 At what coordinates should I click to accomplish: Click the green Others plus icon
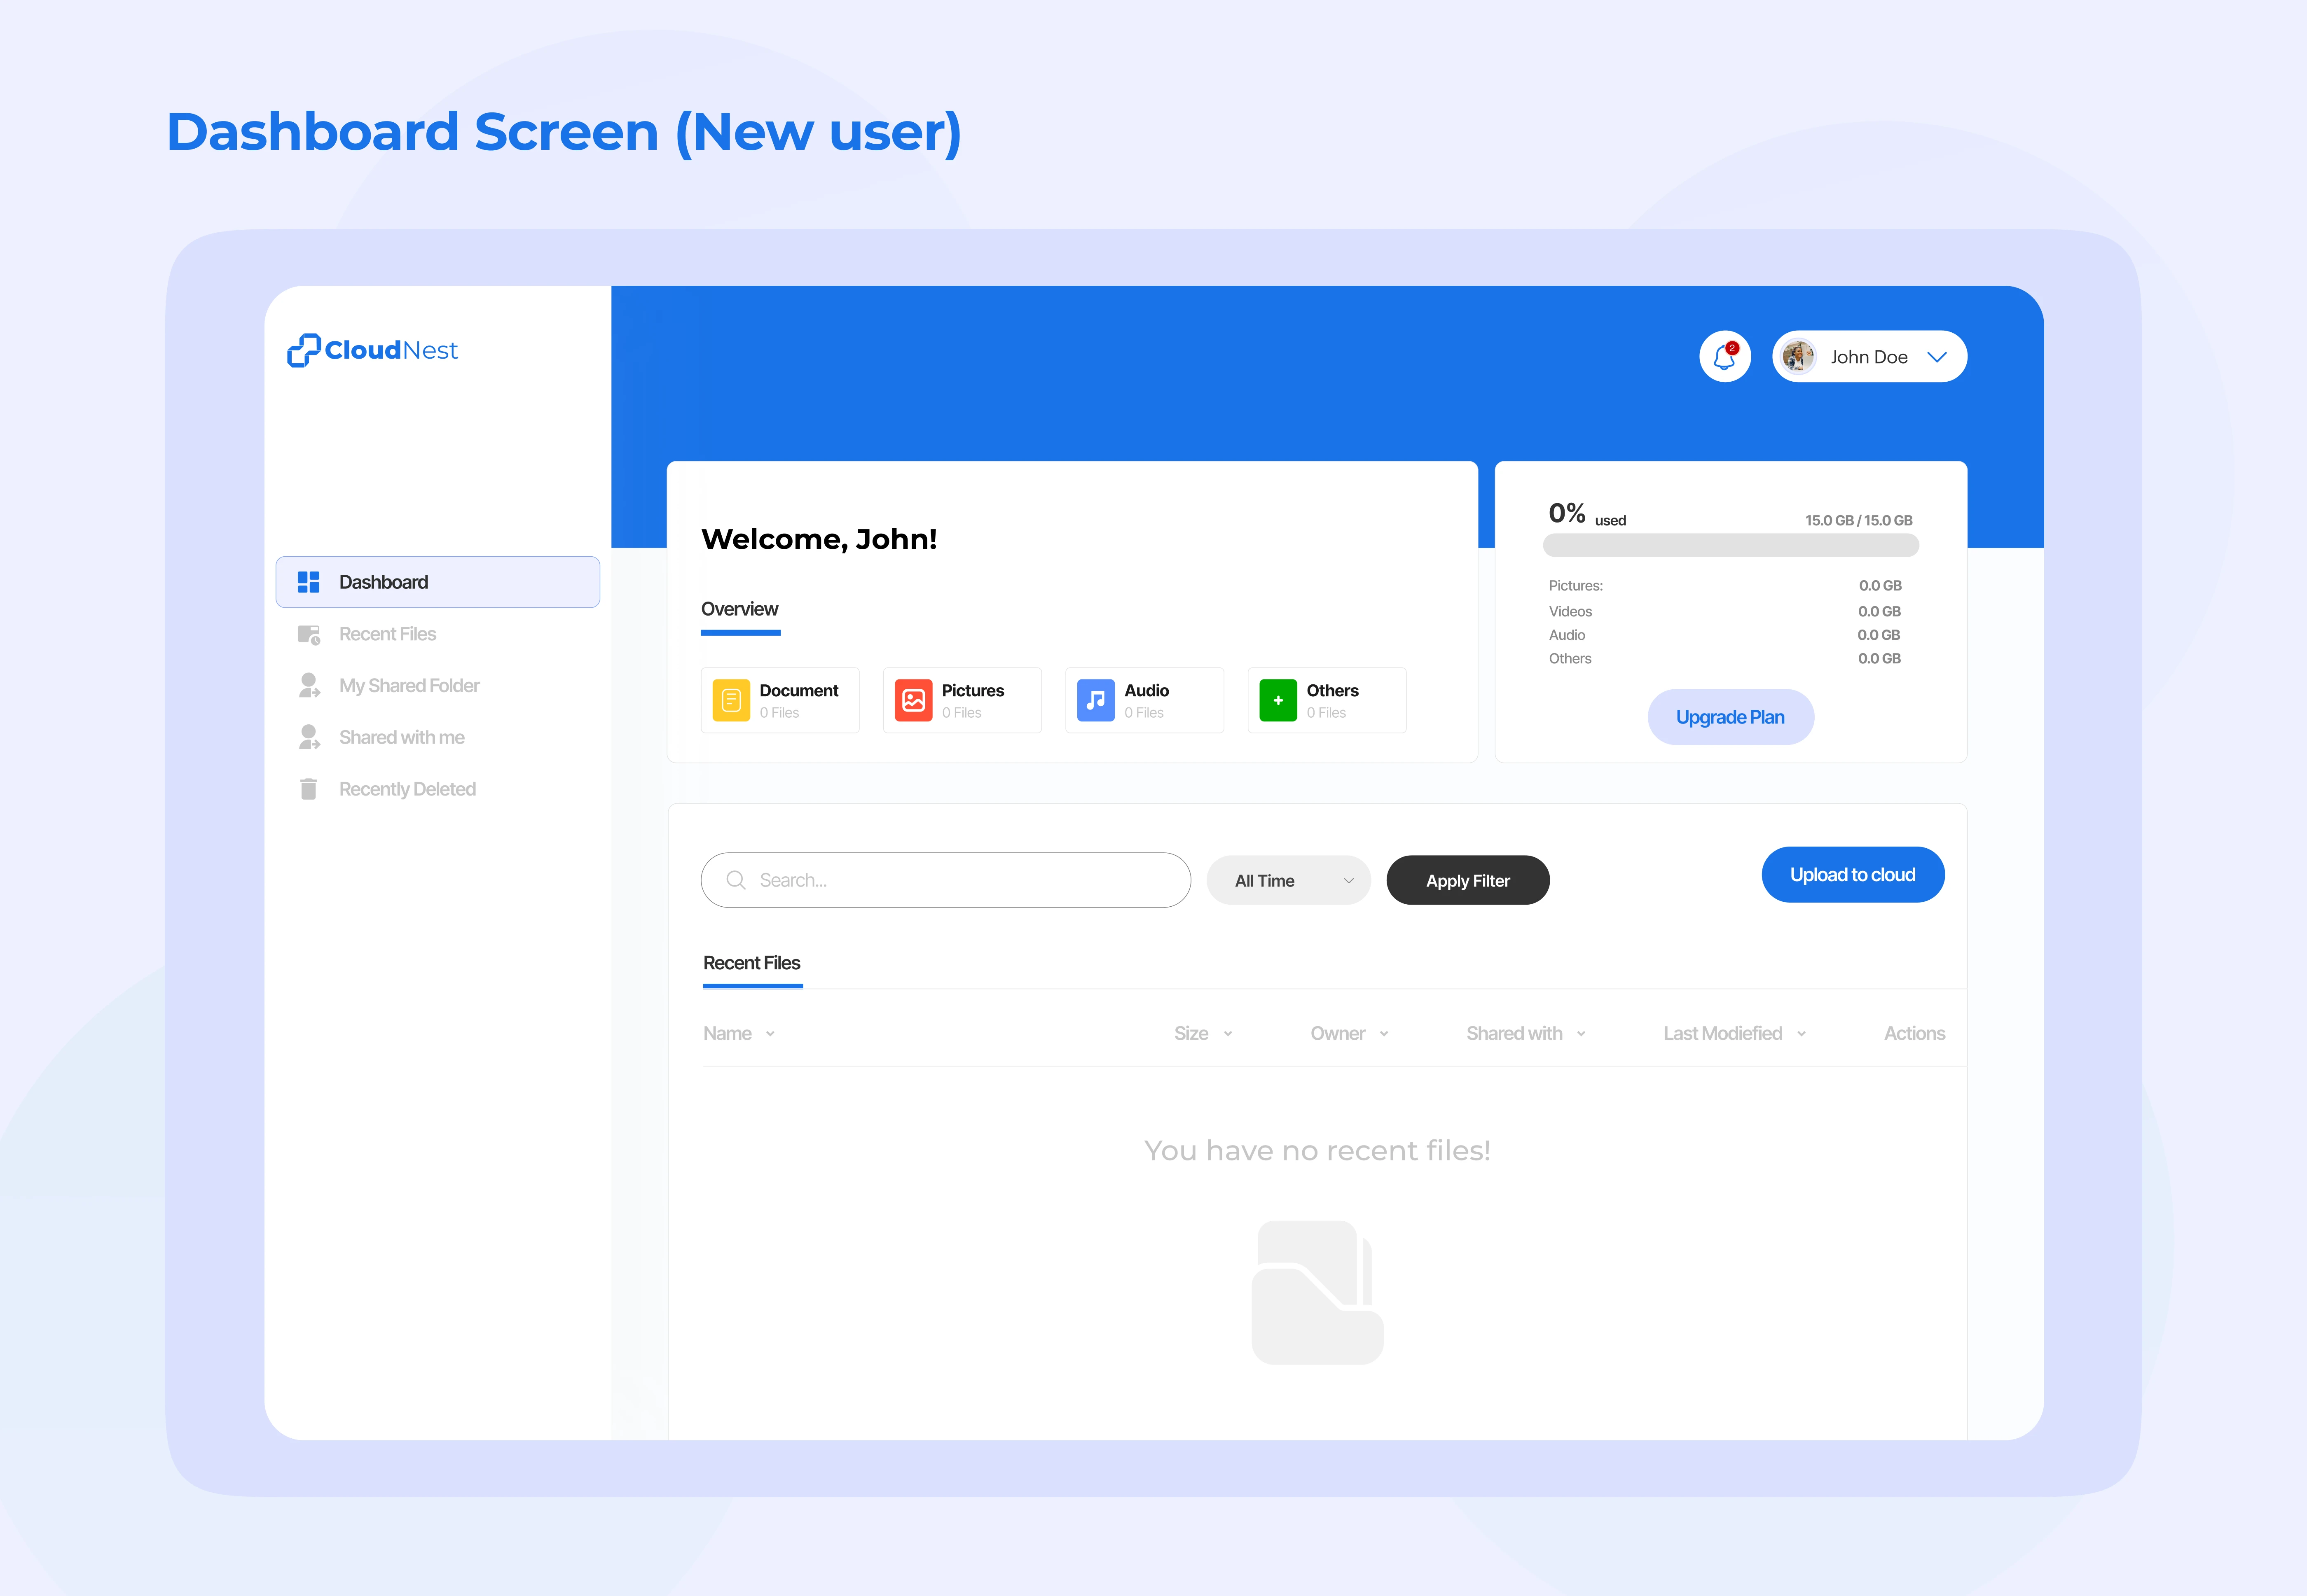click(1278, 700)
